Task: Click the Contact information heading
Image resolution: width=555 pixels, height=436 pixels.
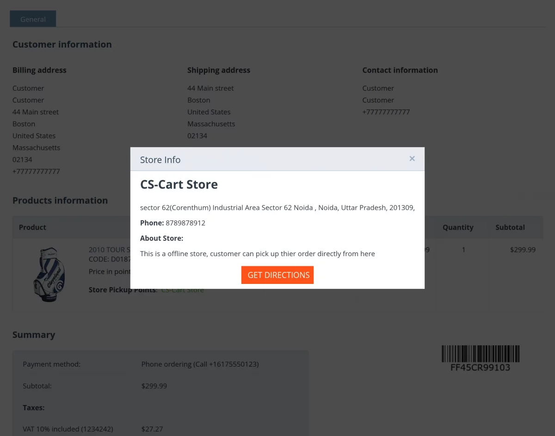Action: pyautogui.click(x=400, y=70)
